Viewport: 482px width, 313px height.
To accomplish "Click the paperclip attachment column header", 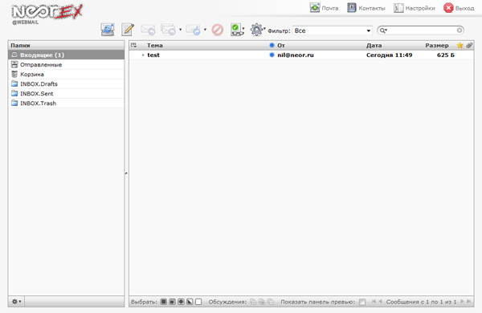I will (x=469, y=46).
